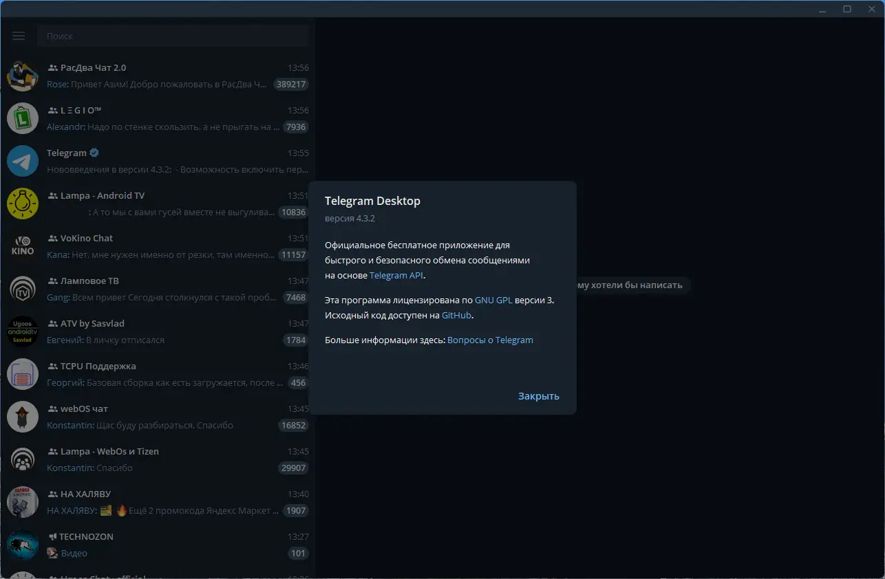Click the VoKino Chat avatar

click(x=23, y=246)
